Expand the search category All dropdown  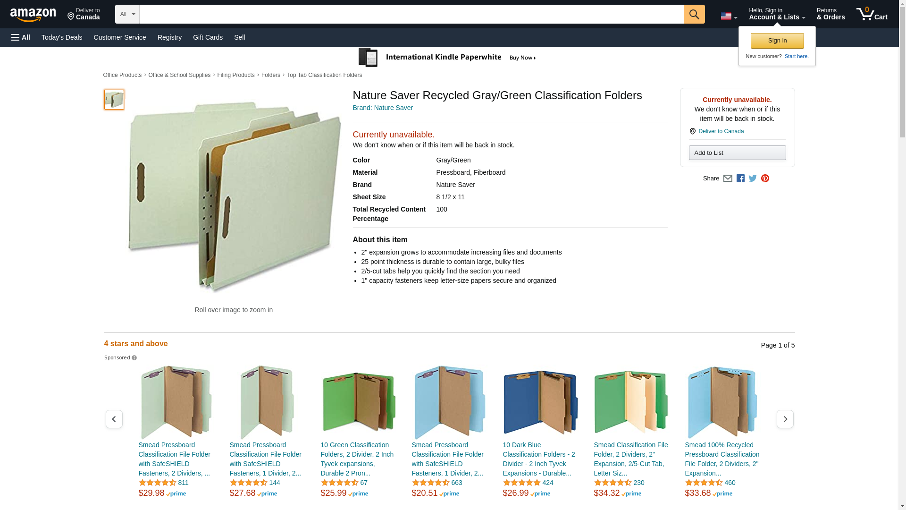[127, 14]
